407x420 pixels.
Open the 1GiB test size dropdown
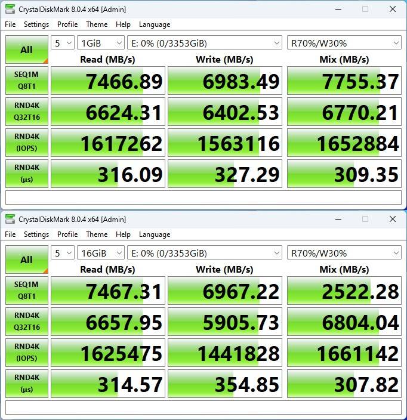(101, 44)
